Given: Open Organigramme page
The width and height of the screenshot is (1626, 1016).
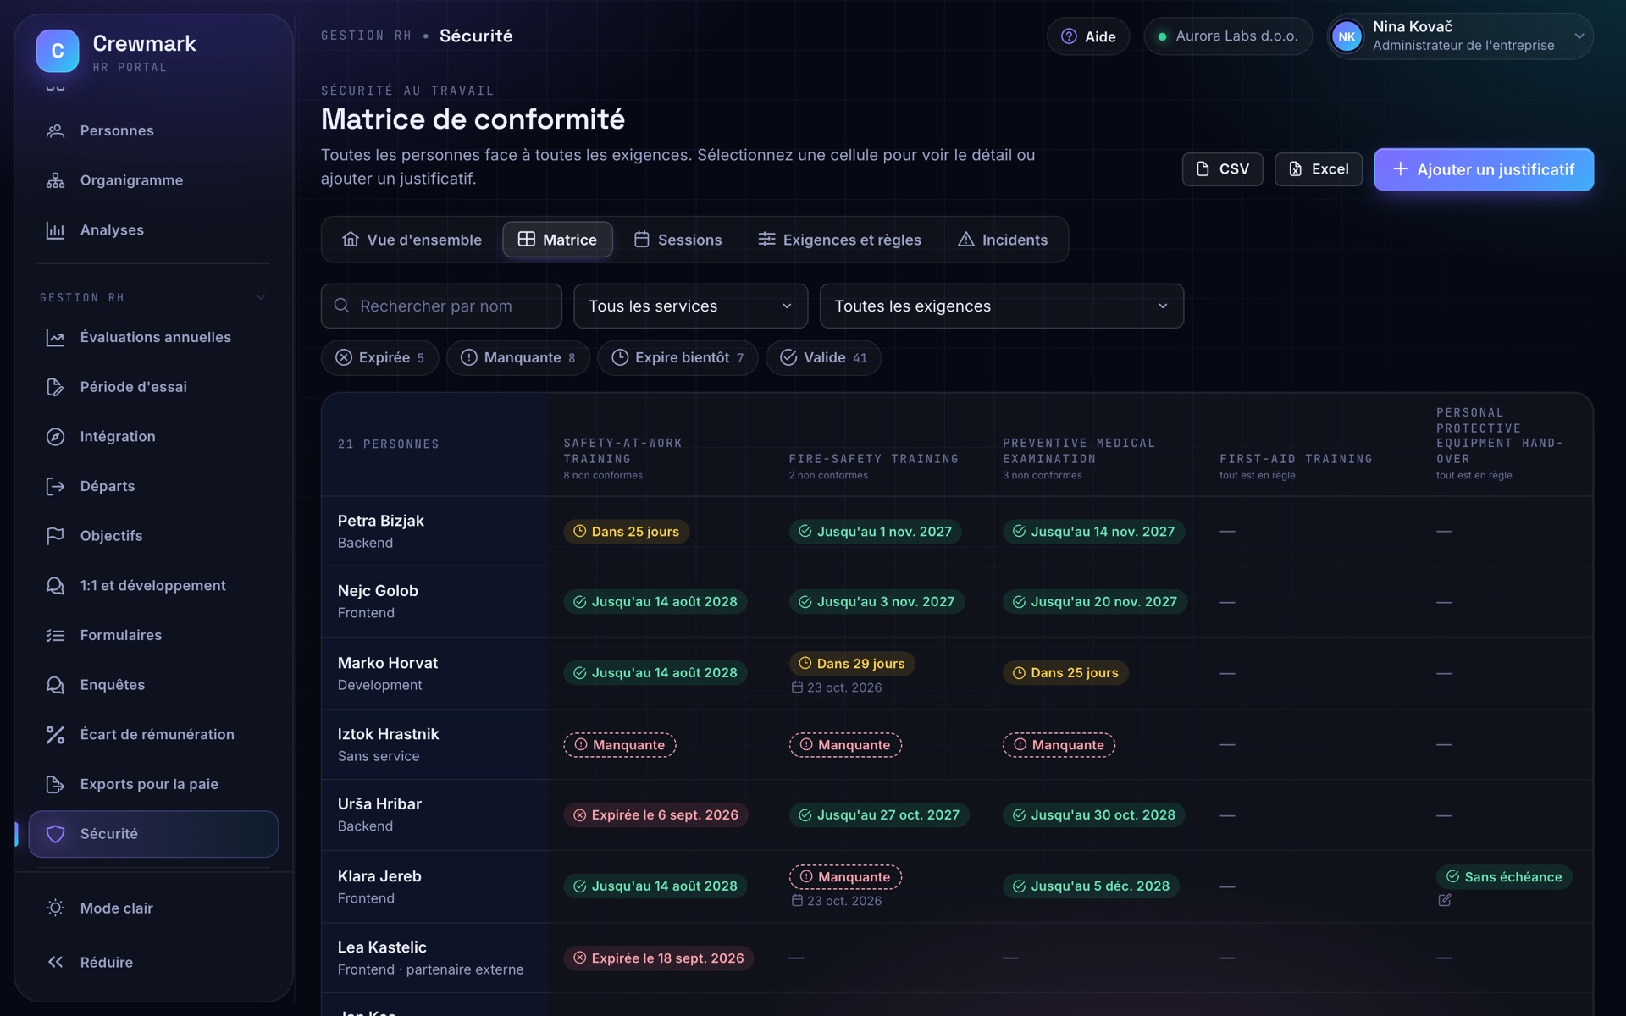Looking at the screenshot, I should 153,180.
